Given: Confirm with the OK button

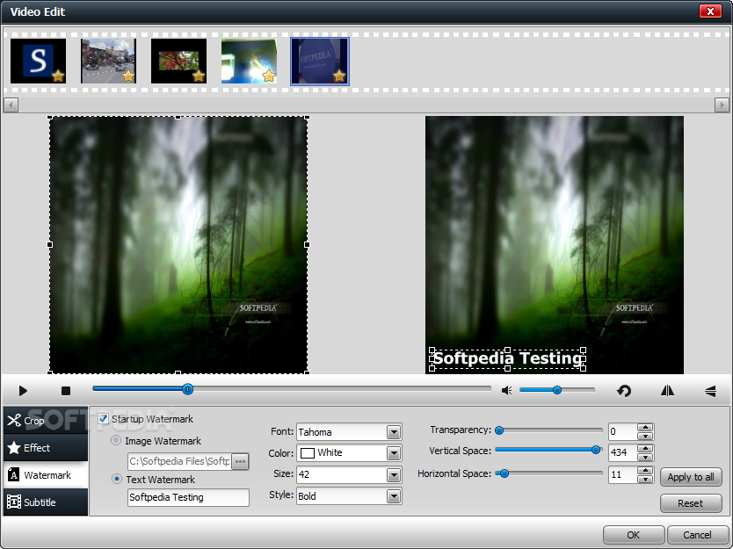Looking at the screenshot, I should tap(634, 535).
